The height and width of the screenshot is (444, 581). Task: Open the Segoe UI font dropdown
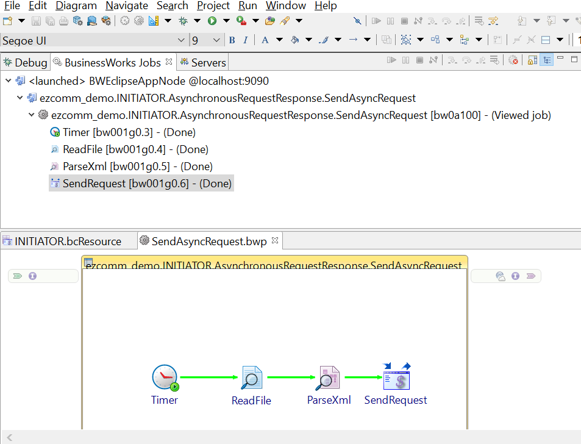click(181, 40)
